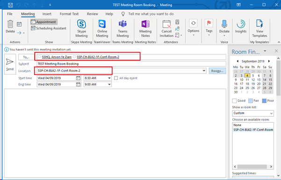This screenshot has height=180, width=281.
Task: Expand the 8:30 AM start time dropdown
Action: pos(109,78)
